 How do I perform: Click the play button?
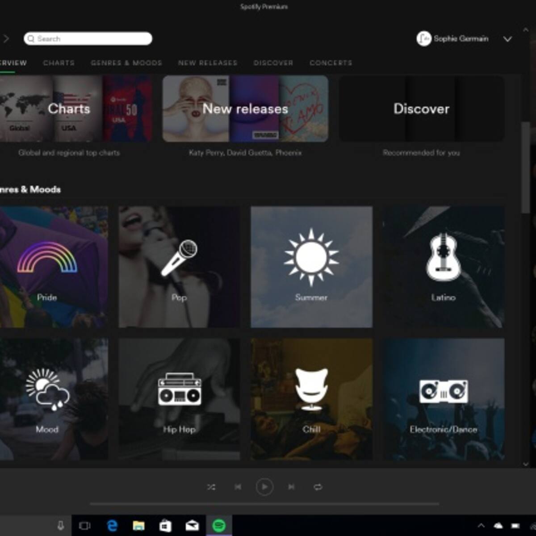click(264, 487)
